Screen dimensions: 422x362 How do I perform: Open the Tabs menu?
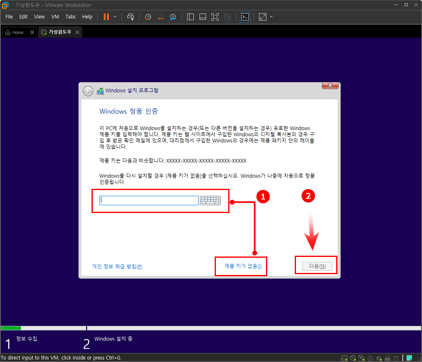click(71, 17)
